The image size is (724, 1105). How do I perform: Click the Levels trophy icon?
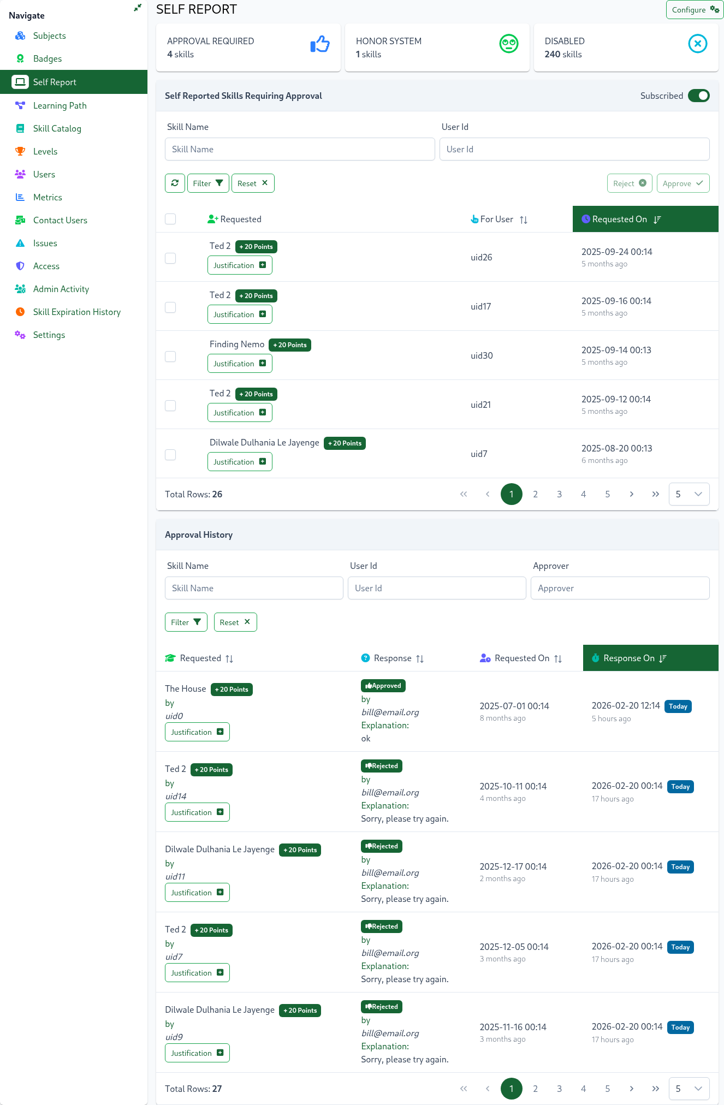pos(20,151)
